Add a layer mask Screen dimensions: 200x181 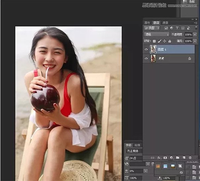pos(165,158)
